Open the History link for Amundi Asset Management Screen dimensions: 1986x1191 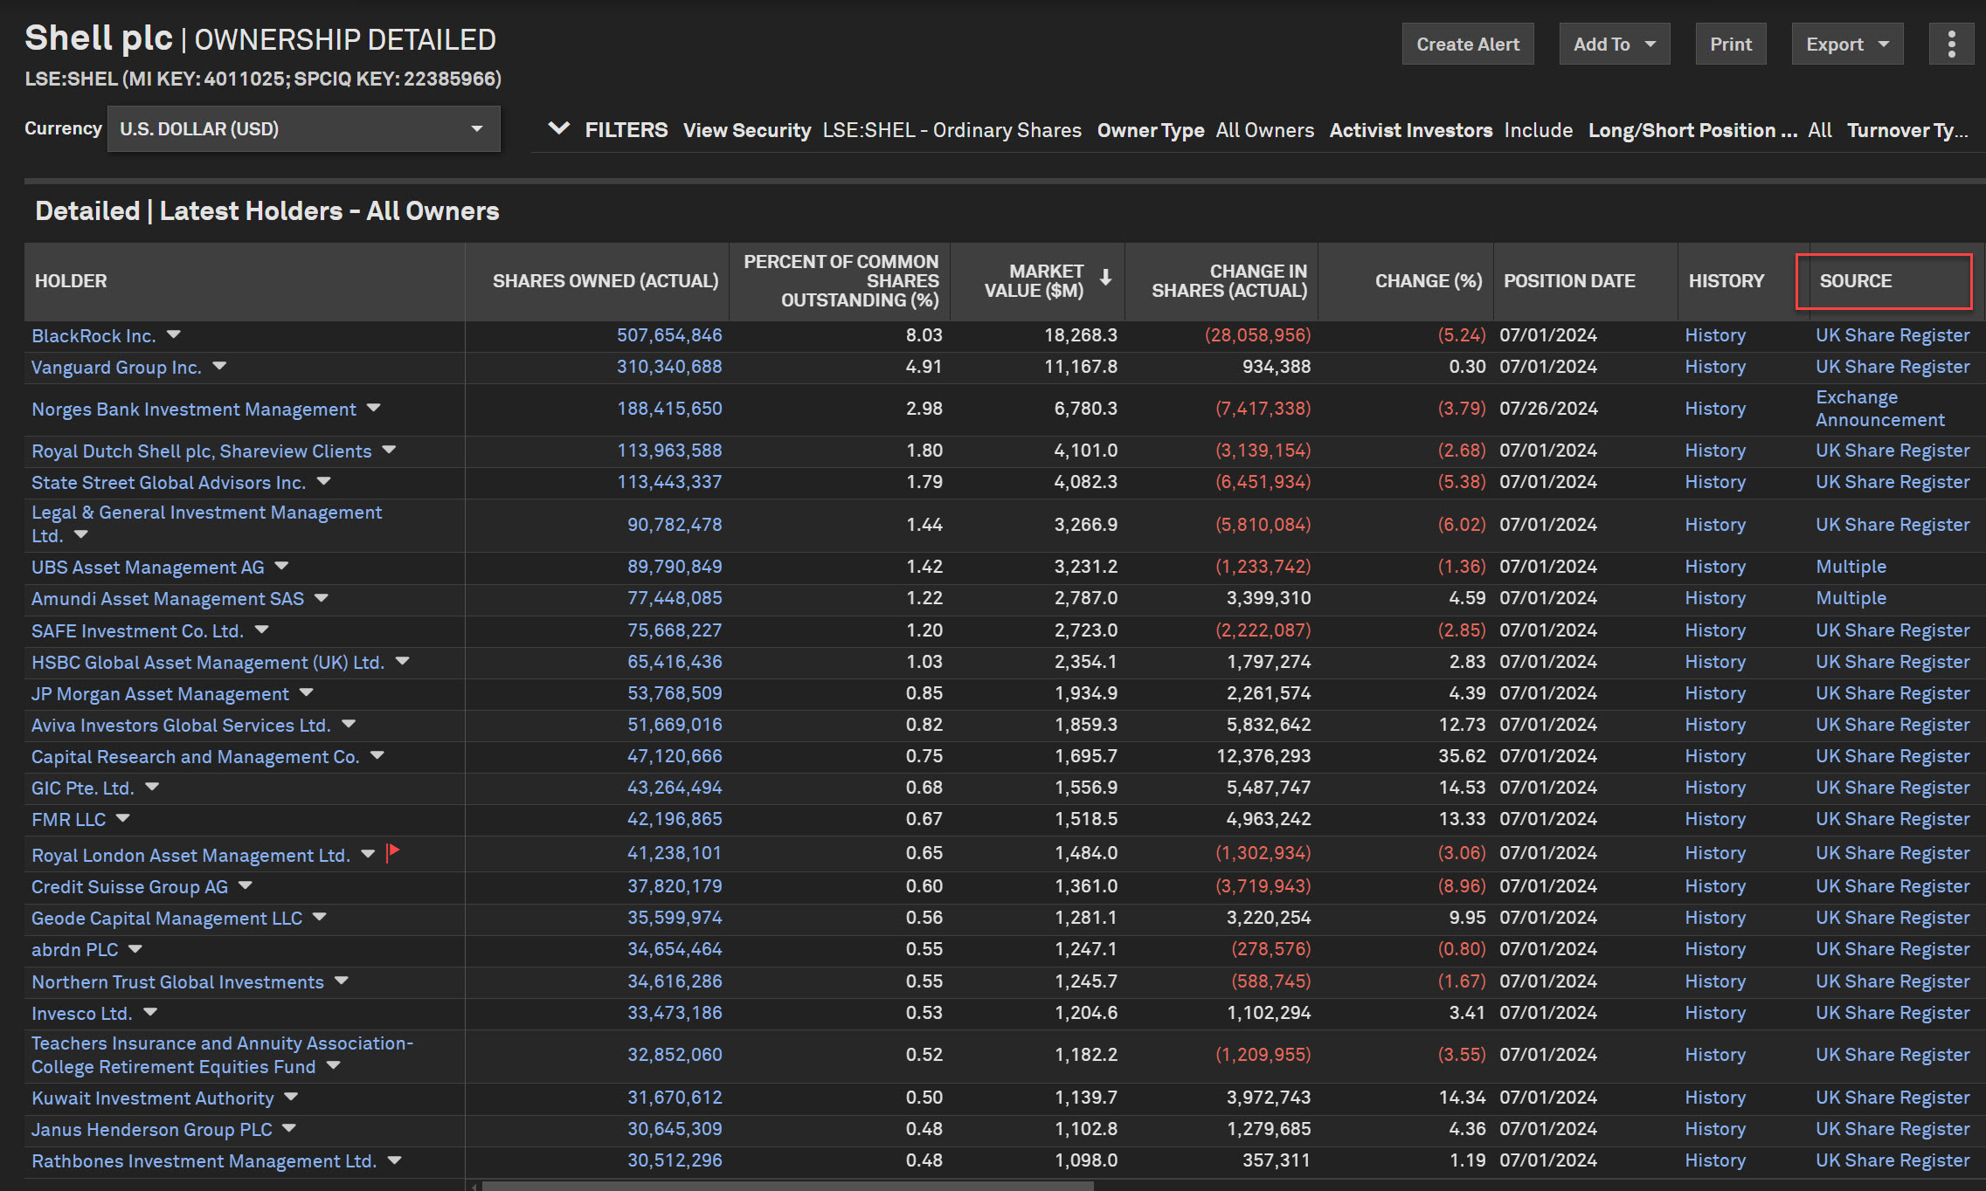[x=1714, y=598]
